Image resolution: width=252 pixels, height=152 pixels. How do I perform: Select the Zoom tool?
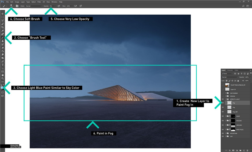pos(3,78)
